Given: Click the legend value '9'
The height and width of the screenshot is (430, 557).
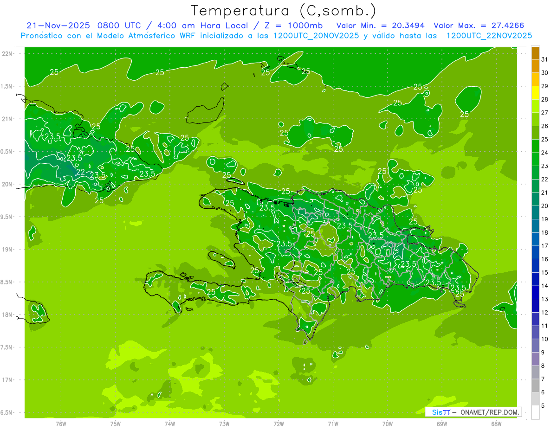Looking at the screenshot, I should pos(543,352).
